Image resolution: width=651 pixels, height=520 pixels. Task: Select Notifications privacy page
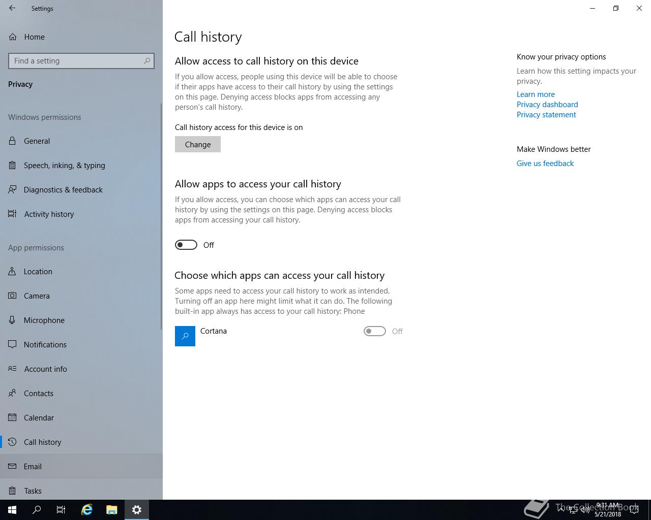coord(80,344)
